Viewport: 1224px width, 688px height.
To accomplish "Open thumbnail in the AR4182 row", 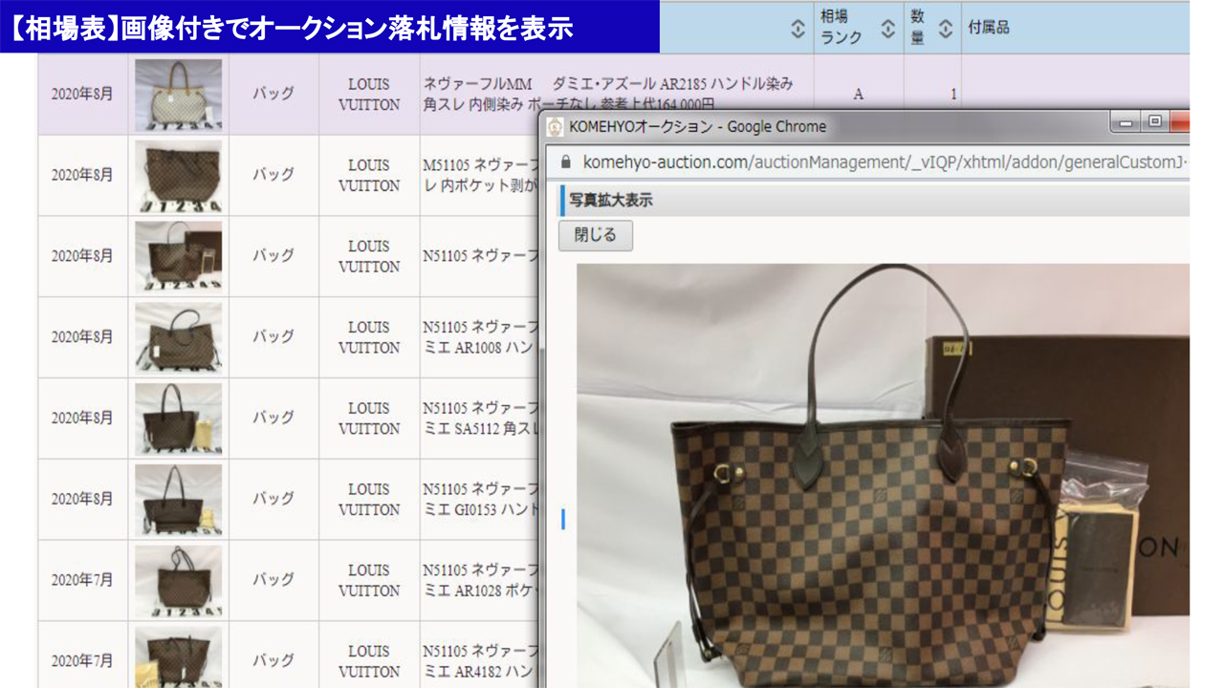I will pos(179,657).
